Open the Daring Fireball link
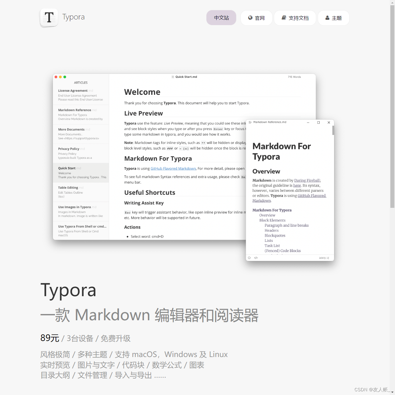Screen dimensions: 395x395 pyautogui.click(x=307, y=180)
